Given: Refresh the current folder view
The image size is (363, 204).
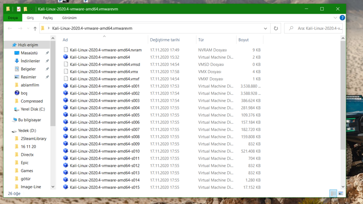Looking at the screenshot, I should coord(276,29).
